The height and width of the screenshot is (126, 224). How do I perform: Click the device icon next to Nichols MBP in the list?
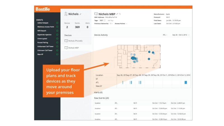tap(66, 48)
